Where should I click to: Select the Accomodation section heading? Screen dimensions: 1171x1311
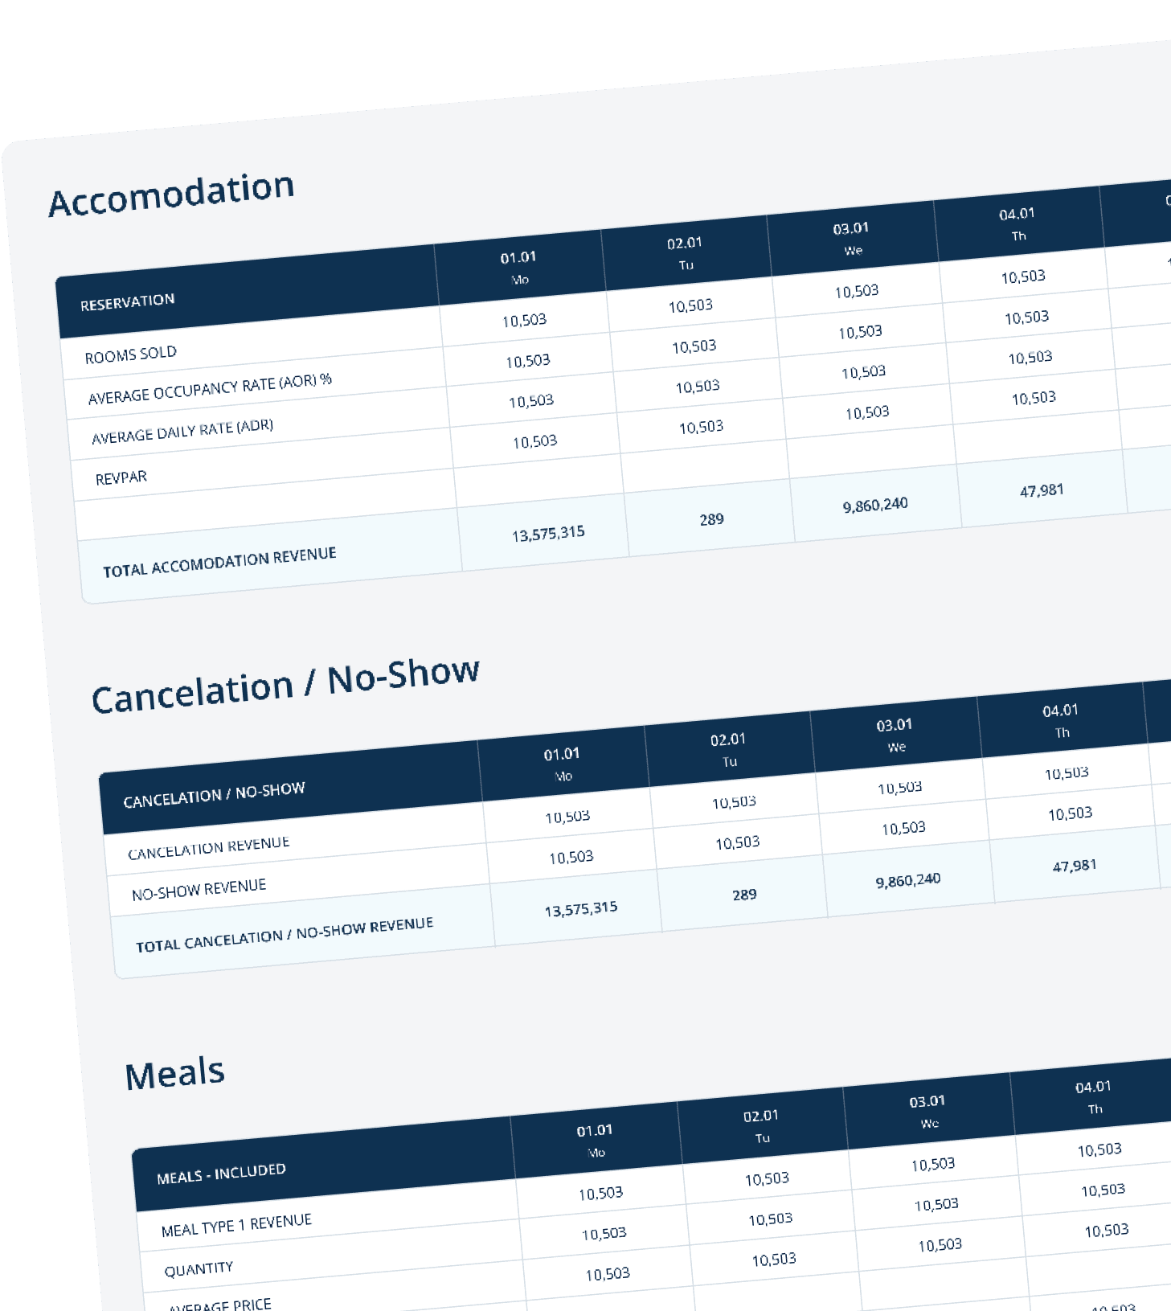point(171,195)
